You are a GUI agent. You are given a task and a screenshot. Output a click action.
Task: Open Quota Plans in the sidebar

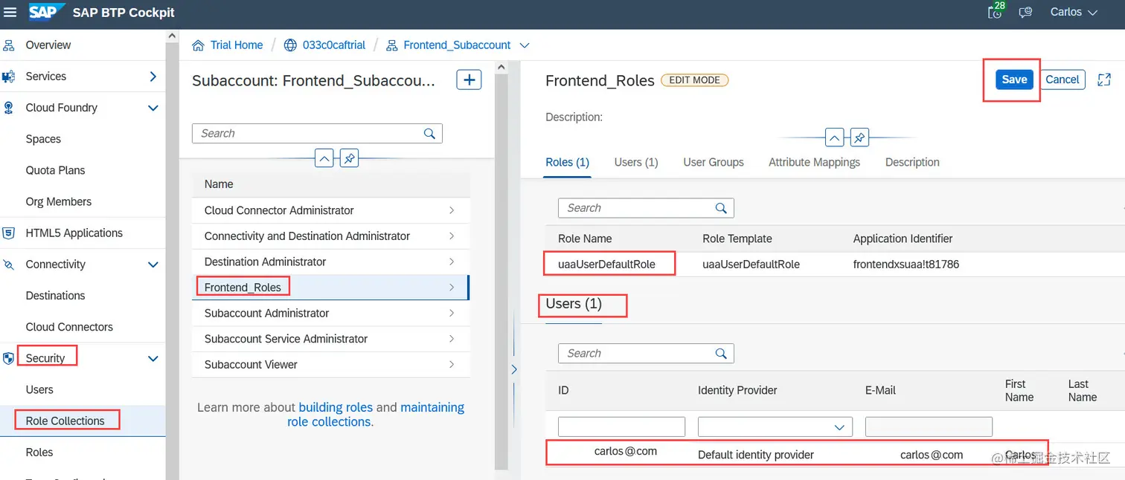pyautogui.click(x=55, y=170)
